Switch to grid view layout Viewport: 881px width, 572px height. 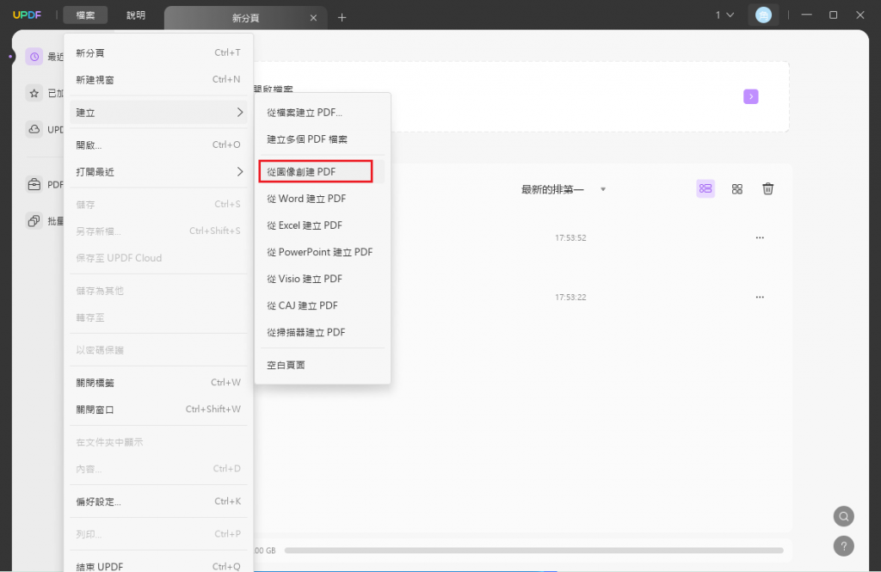(x=737, y=188)
